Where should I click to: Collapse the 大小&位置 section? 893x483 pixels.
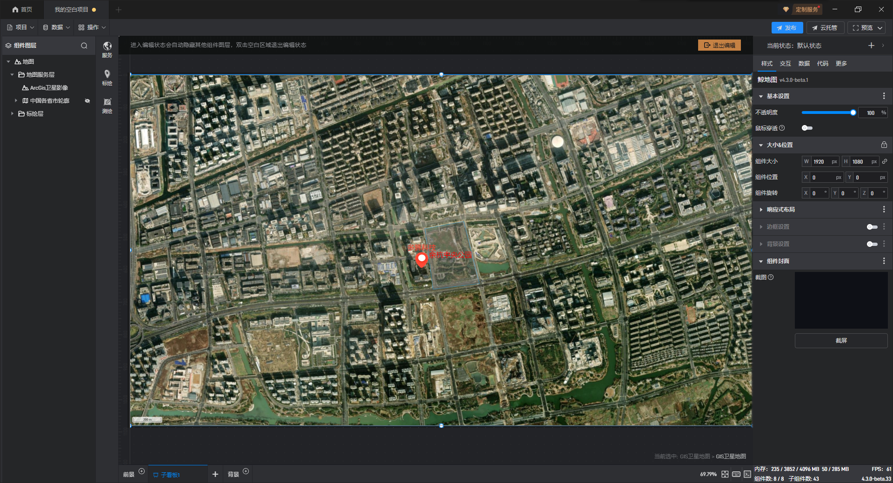[x=761, y=145]
